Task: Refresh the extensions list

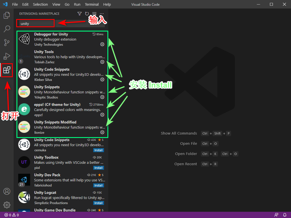Action: tap(87, 14)
